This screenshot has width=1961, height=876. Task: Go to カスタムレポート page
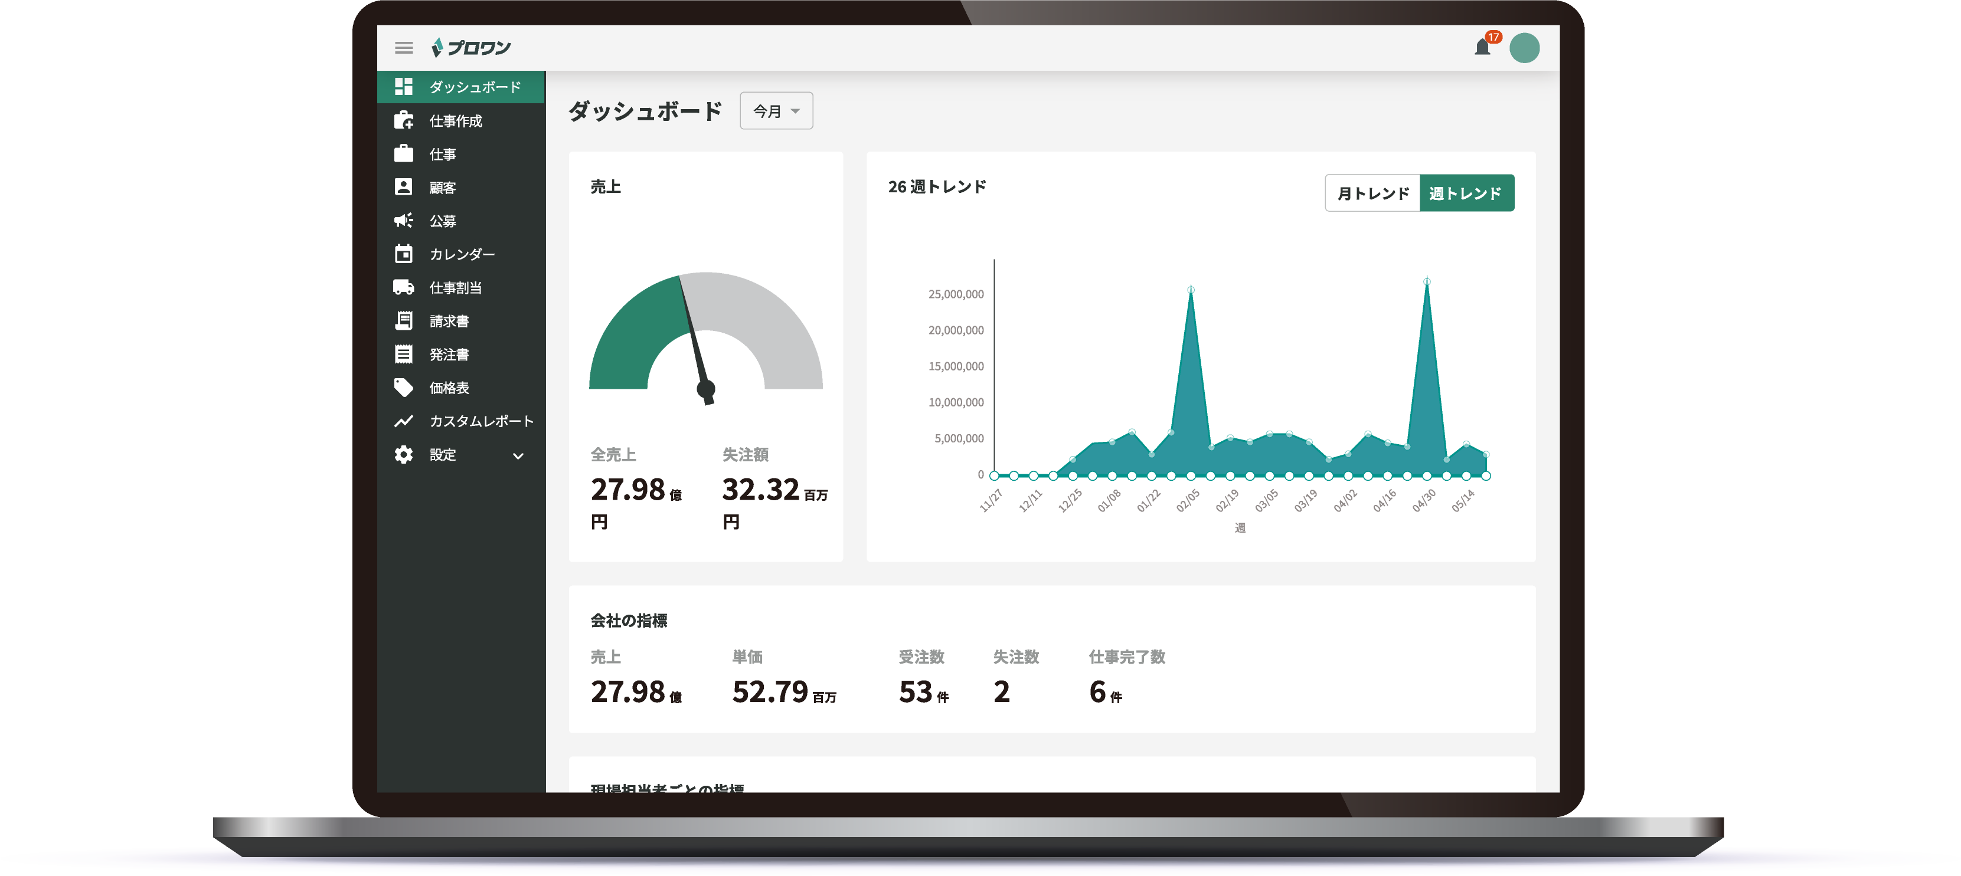tap(481, 421)
